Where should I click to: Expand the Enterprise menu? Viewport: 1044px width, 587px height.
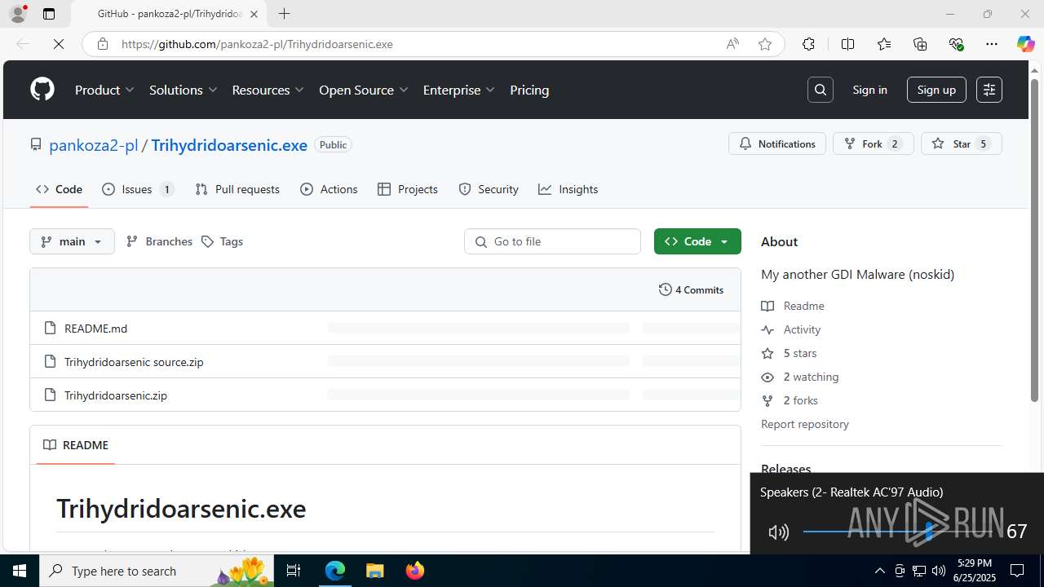pyautogui.click(x=459, y=90)
